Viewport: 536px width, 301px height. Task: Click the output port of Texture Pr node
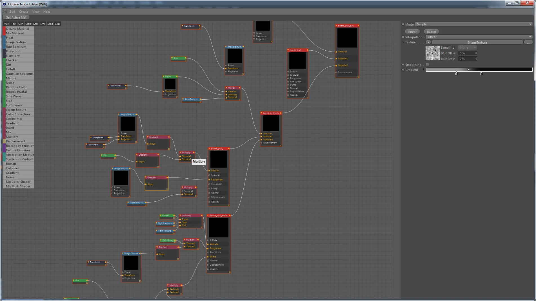(104, 145)
